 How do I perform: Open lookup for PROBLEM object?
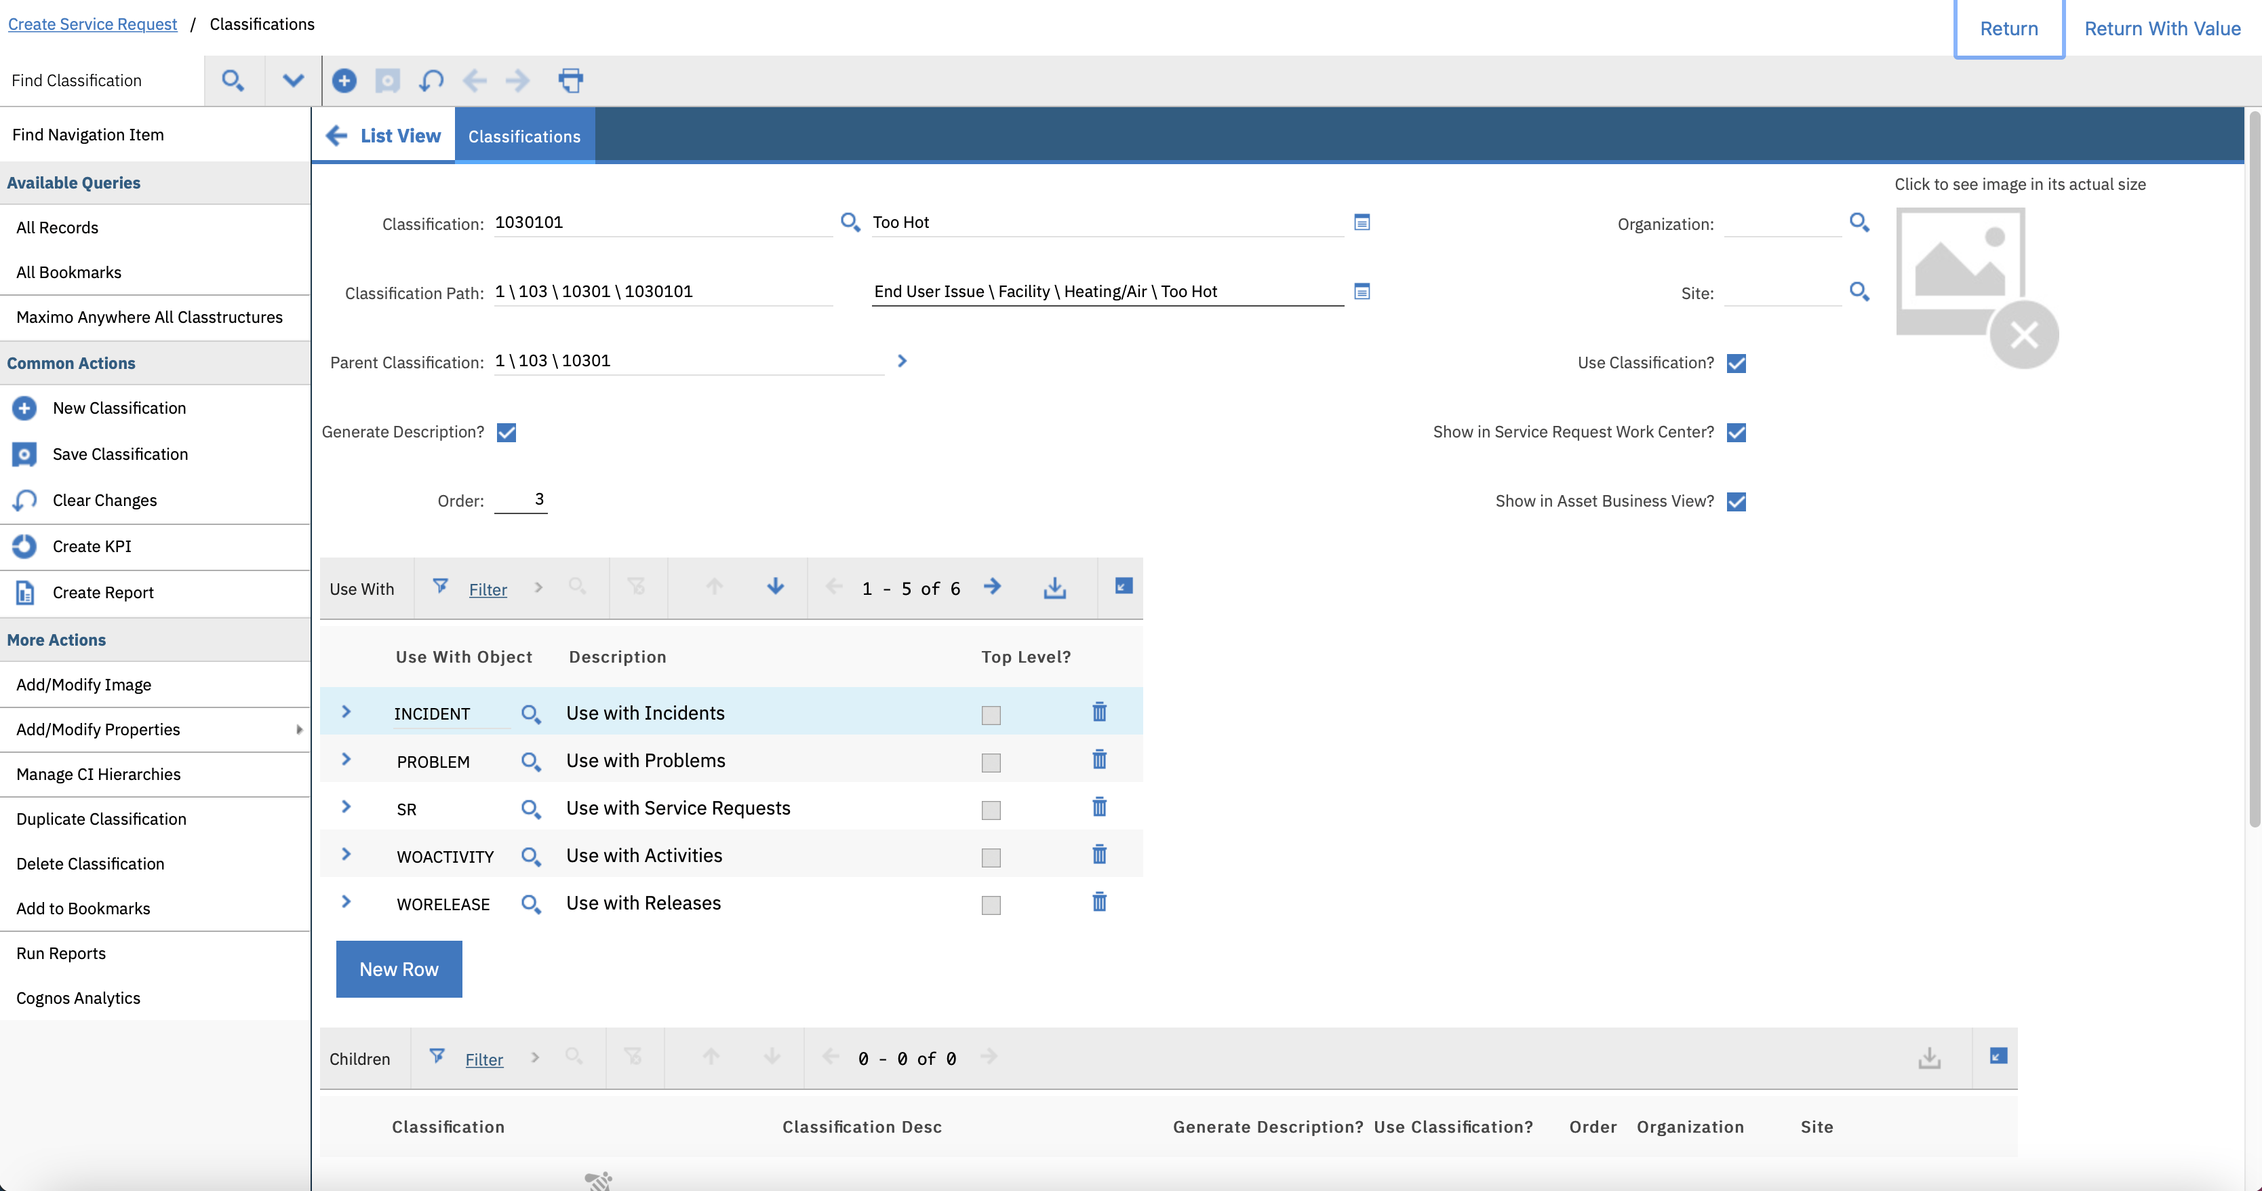point(530,762)
